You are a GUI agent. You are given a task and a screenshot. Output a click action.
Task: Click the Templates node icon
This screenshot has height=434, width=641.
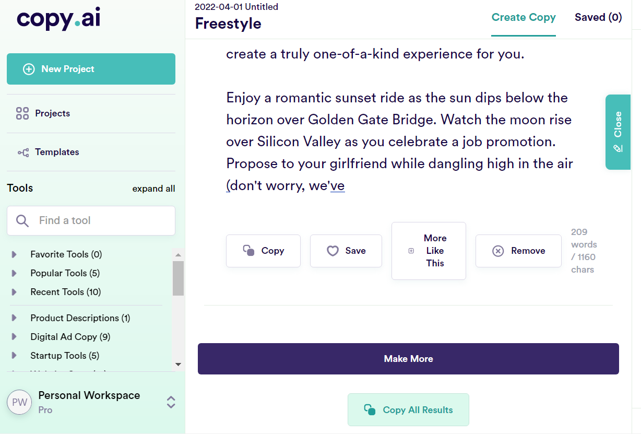[23, 153]
